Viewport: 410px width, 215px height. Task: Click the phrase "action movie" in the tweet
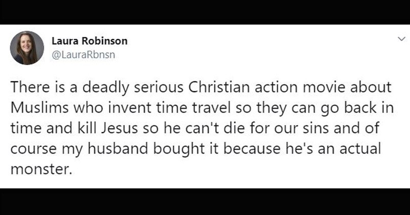point(297,87)
